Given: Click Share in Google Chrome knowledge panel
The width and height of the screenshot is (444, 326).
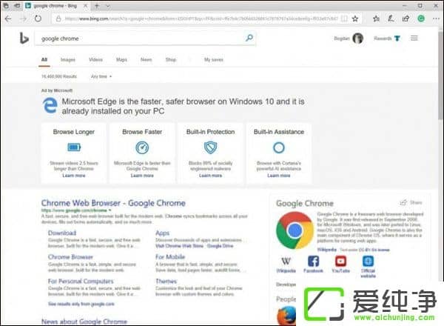Looking at the screenshot, I should [x=411, y=202].
